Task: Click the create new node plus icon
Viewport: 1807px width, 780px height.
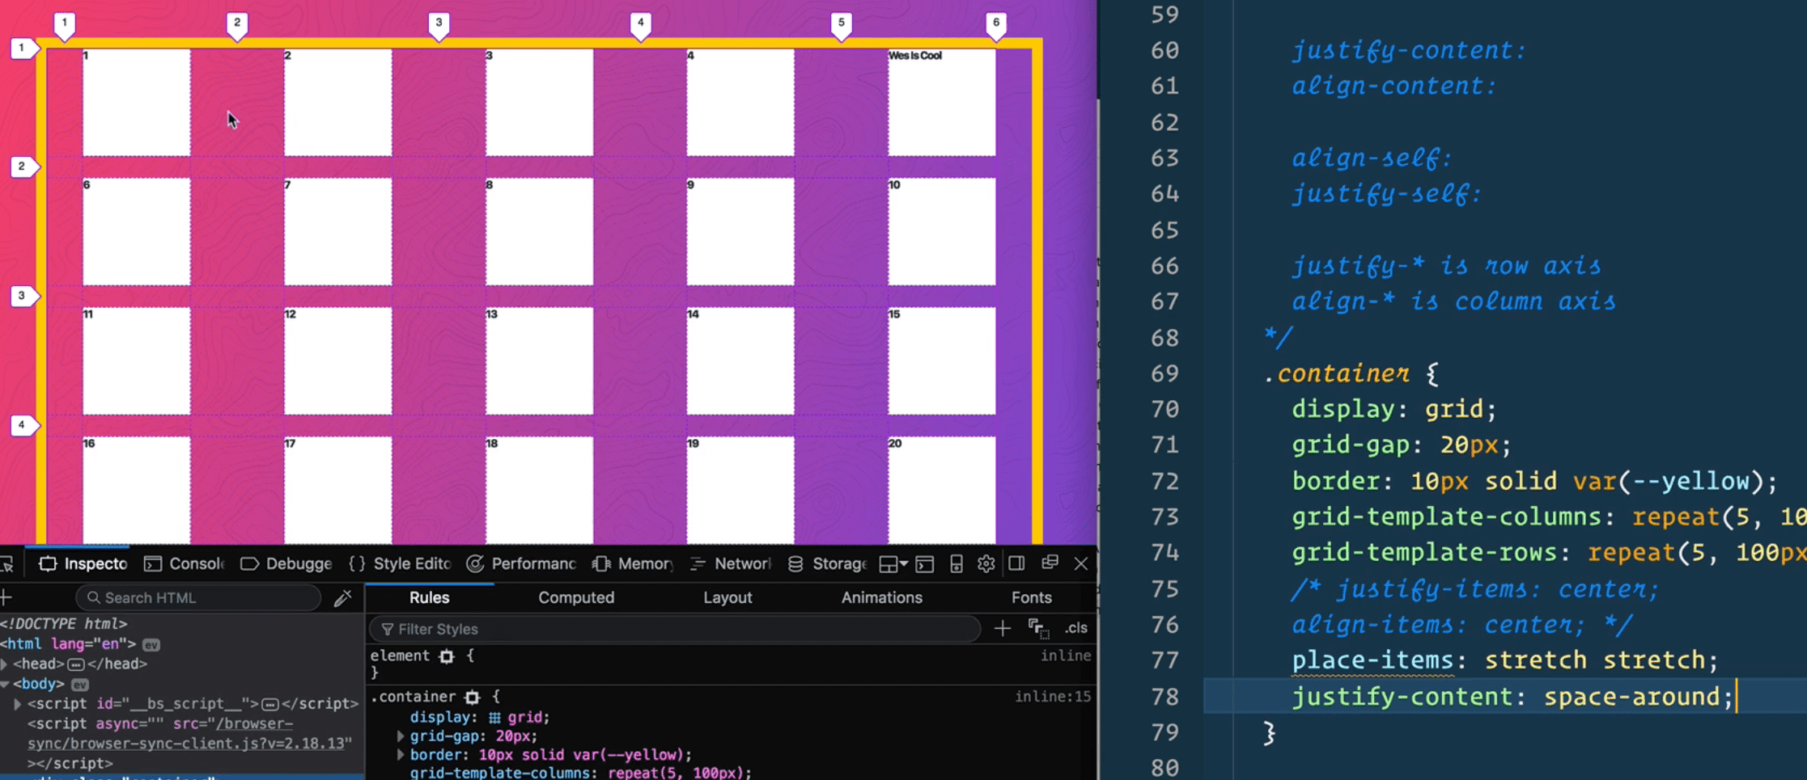Action: (6, 597)
